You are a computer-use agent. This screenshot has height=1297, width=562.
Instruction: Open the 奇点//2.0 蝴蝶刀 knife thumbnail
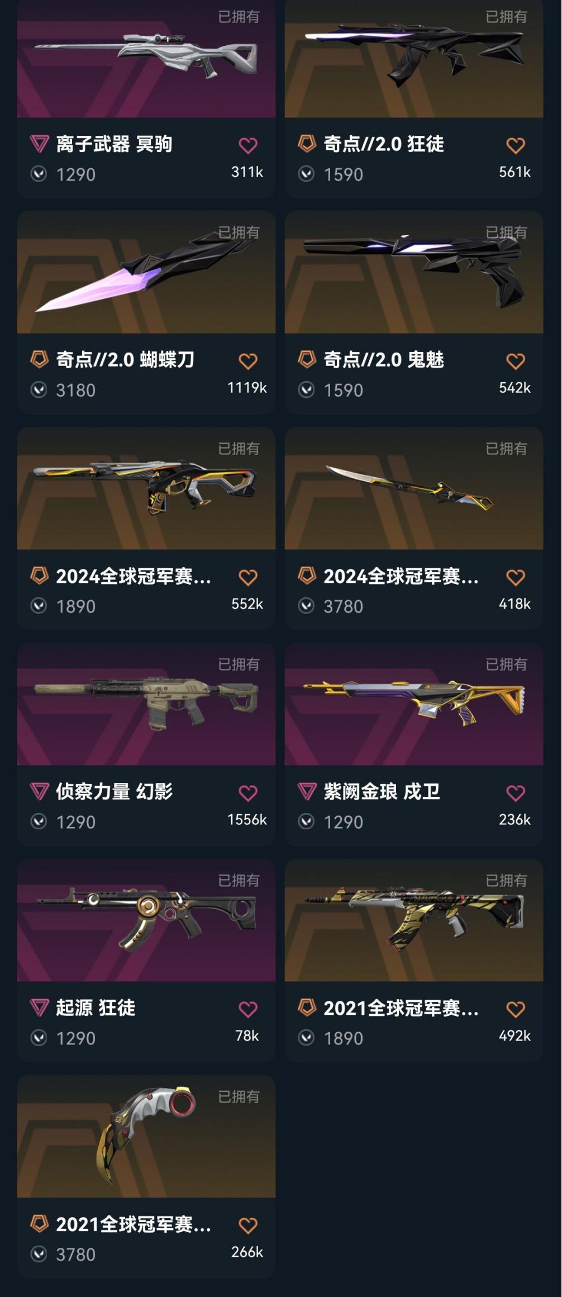(146, 272)
